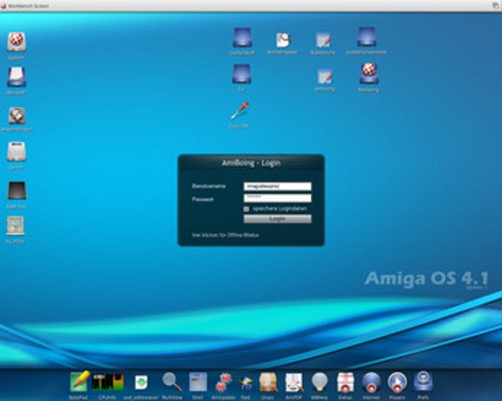Screen dimensions: 502x401
Task: Open the Anwendungen disk icon
Action: pyautogui.click(x=17, y=116)
